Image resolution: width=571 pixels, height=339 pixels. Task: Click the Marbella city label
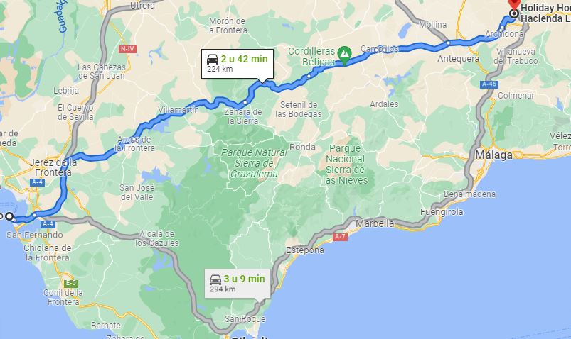click(375, 223)
